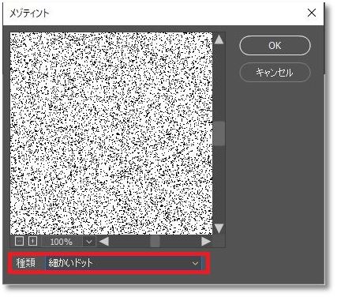This screenshot has height=297, width=337.
Task: Click the preview scroll up arrow
Action: click(219, 39)
